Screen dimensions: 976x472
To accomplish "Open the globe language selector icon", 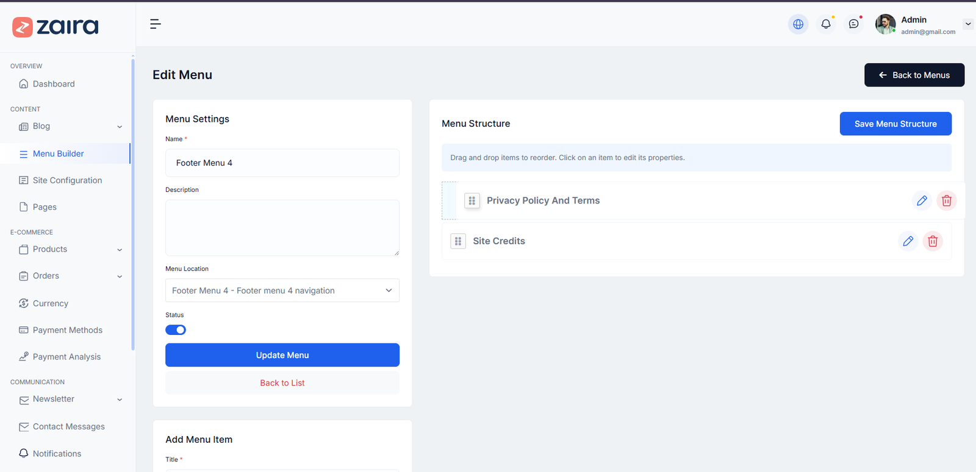I will tap(798, 24).
